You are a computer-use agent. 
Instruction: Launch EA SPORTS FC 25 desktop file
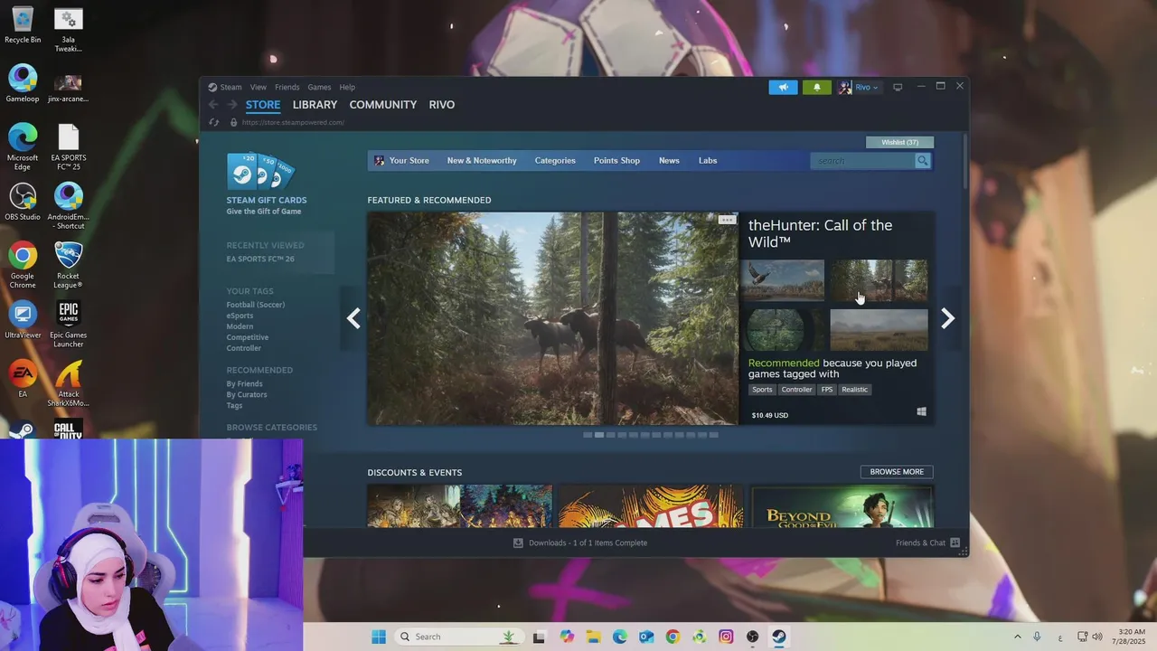click(69, 147)
